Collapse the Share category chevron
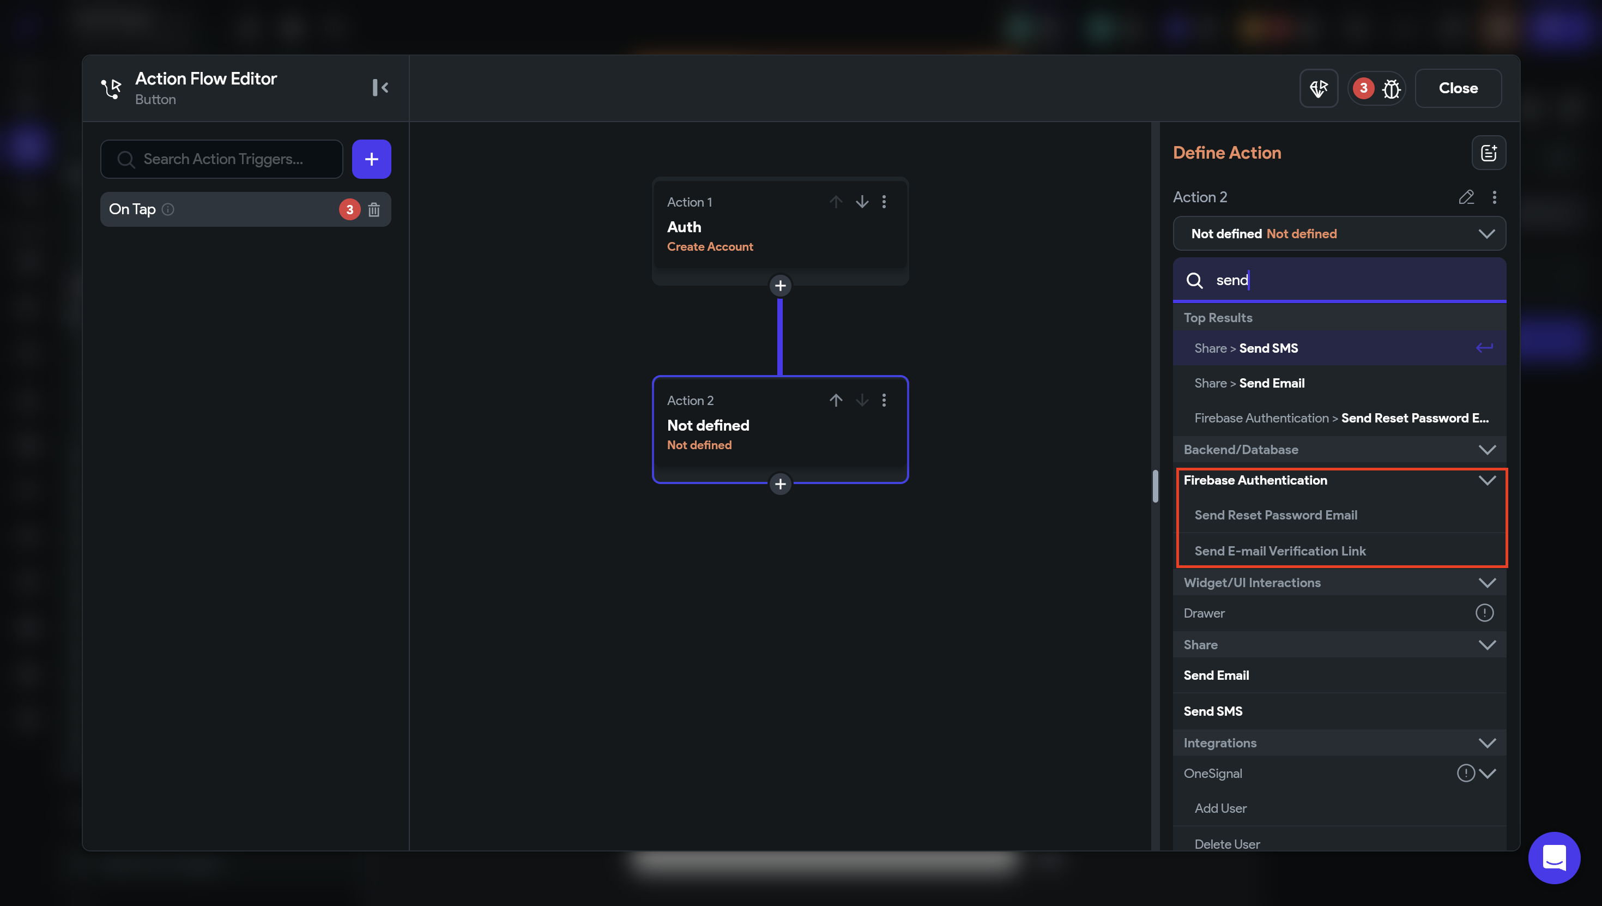The height and width of the screenshot is (906, 1602). click(1487, 645)
